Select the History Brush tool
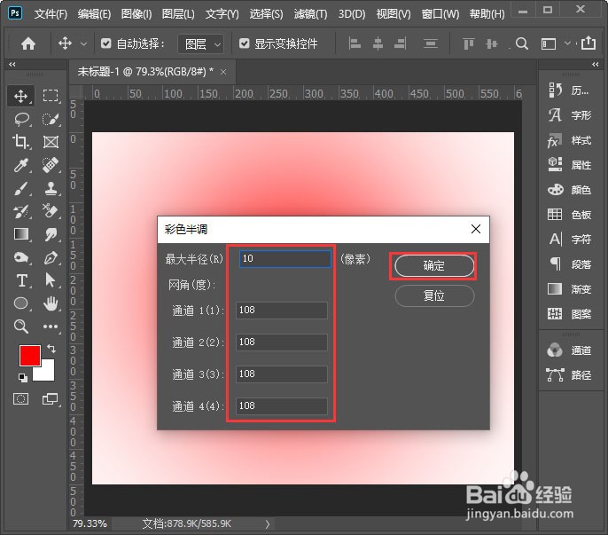The width and height of the screenshot is (608, 535). [x=21, y=211]
